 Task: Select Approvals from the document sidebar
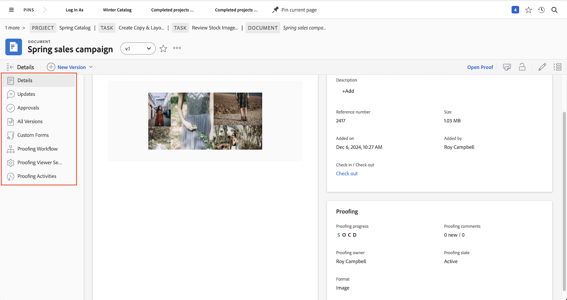click(x=28, y=107)
